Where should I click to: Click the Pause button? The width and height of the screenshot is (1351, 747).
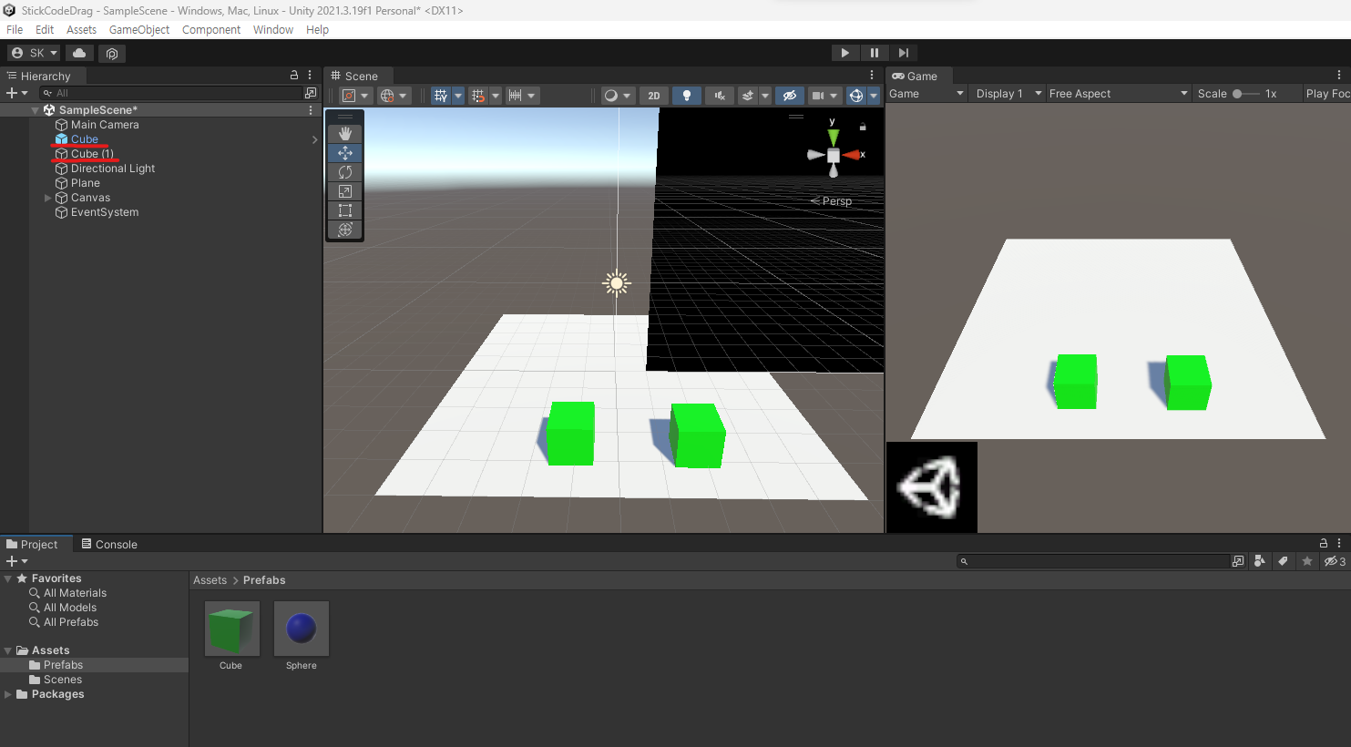tap(875, 53)
